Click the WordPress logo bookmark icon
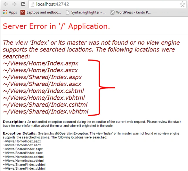The width and height of the screenshot is (188, 171). tap(112, 12)
